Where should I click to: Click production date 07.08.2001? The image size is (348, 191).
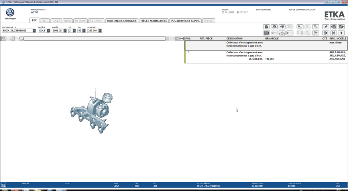click(x=258, y=186)
